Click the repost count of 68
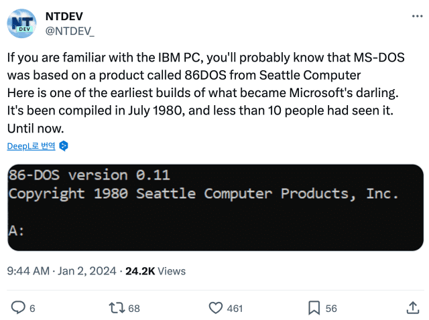The width and height of the screenshot is (429, 320). pos(134,308)
